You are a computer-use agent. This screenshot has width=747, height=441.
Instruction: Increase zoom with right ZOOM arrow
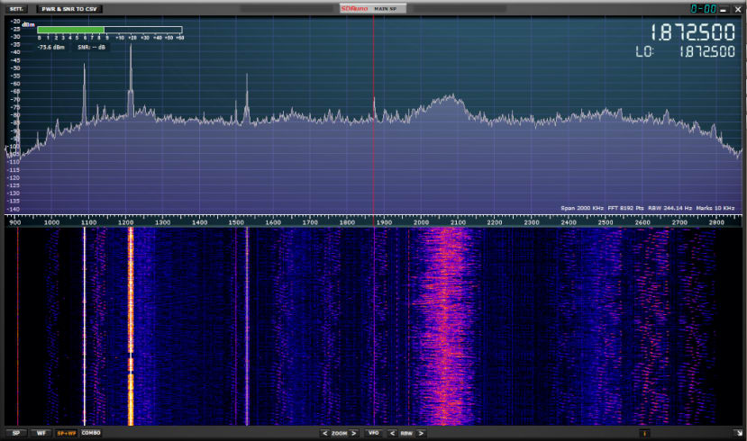354,434
